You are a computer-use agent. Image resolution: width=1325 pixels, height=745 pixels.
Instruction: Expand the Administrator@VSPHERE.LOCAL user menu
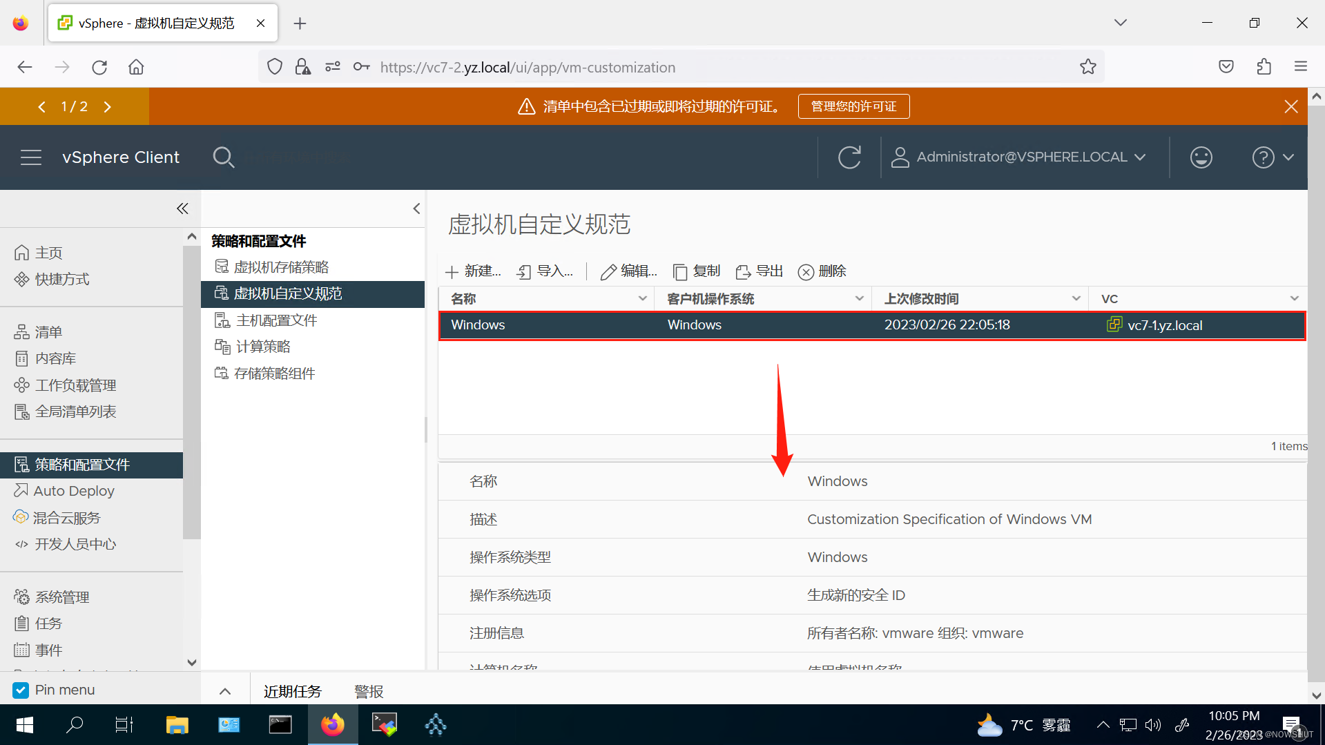pos(1018,157)
